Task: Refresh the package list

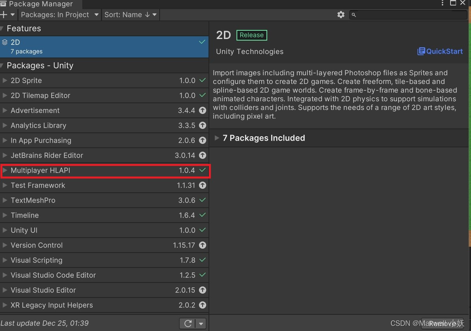Action: 188,324
